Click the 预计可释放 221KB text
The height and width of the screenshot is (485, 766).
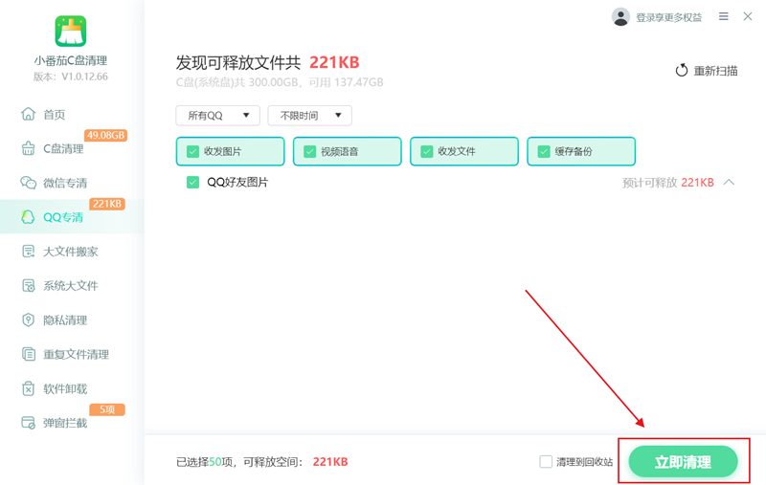[x=667, y=183]
